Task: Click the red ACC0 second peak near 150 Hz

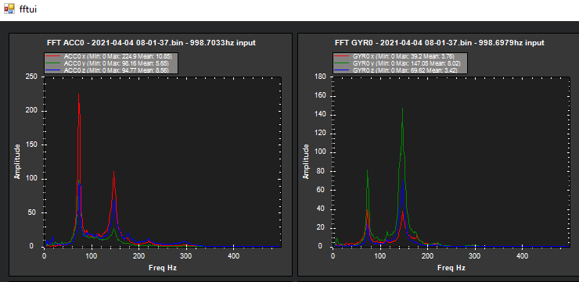Action: [x=113, y=172]
